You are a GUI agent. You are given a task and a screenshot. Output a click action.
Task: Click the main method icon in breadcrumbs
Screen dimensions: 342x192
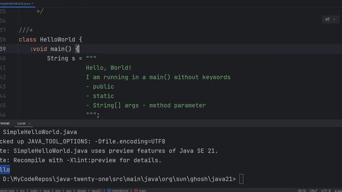click(x=136, y=190)
